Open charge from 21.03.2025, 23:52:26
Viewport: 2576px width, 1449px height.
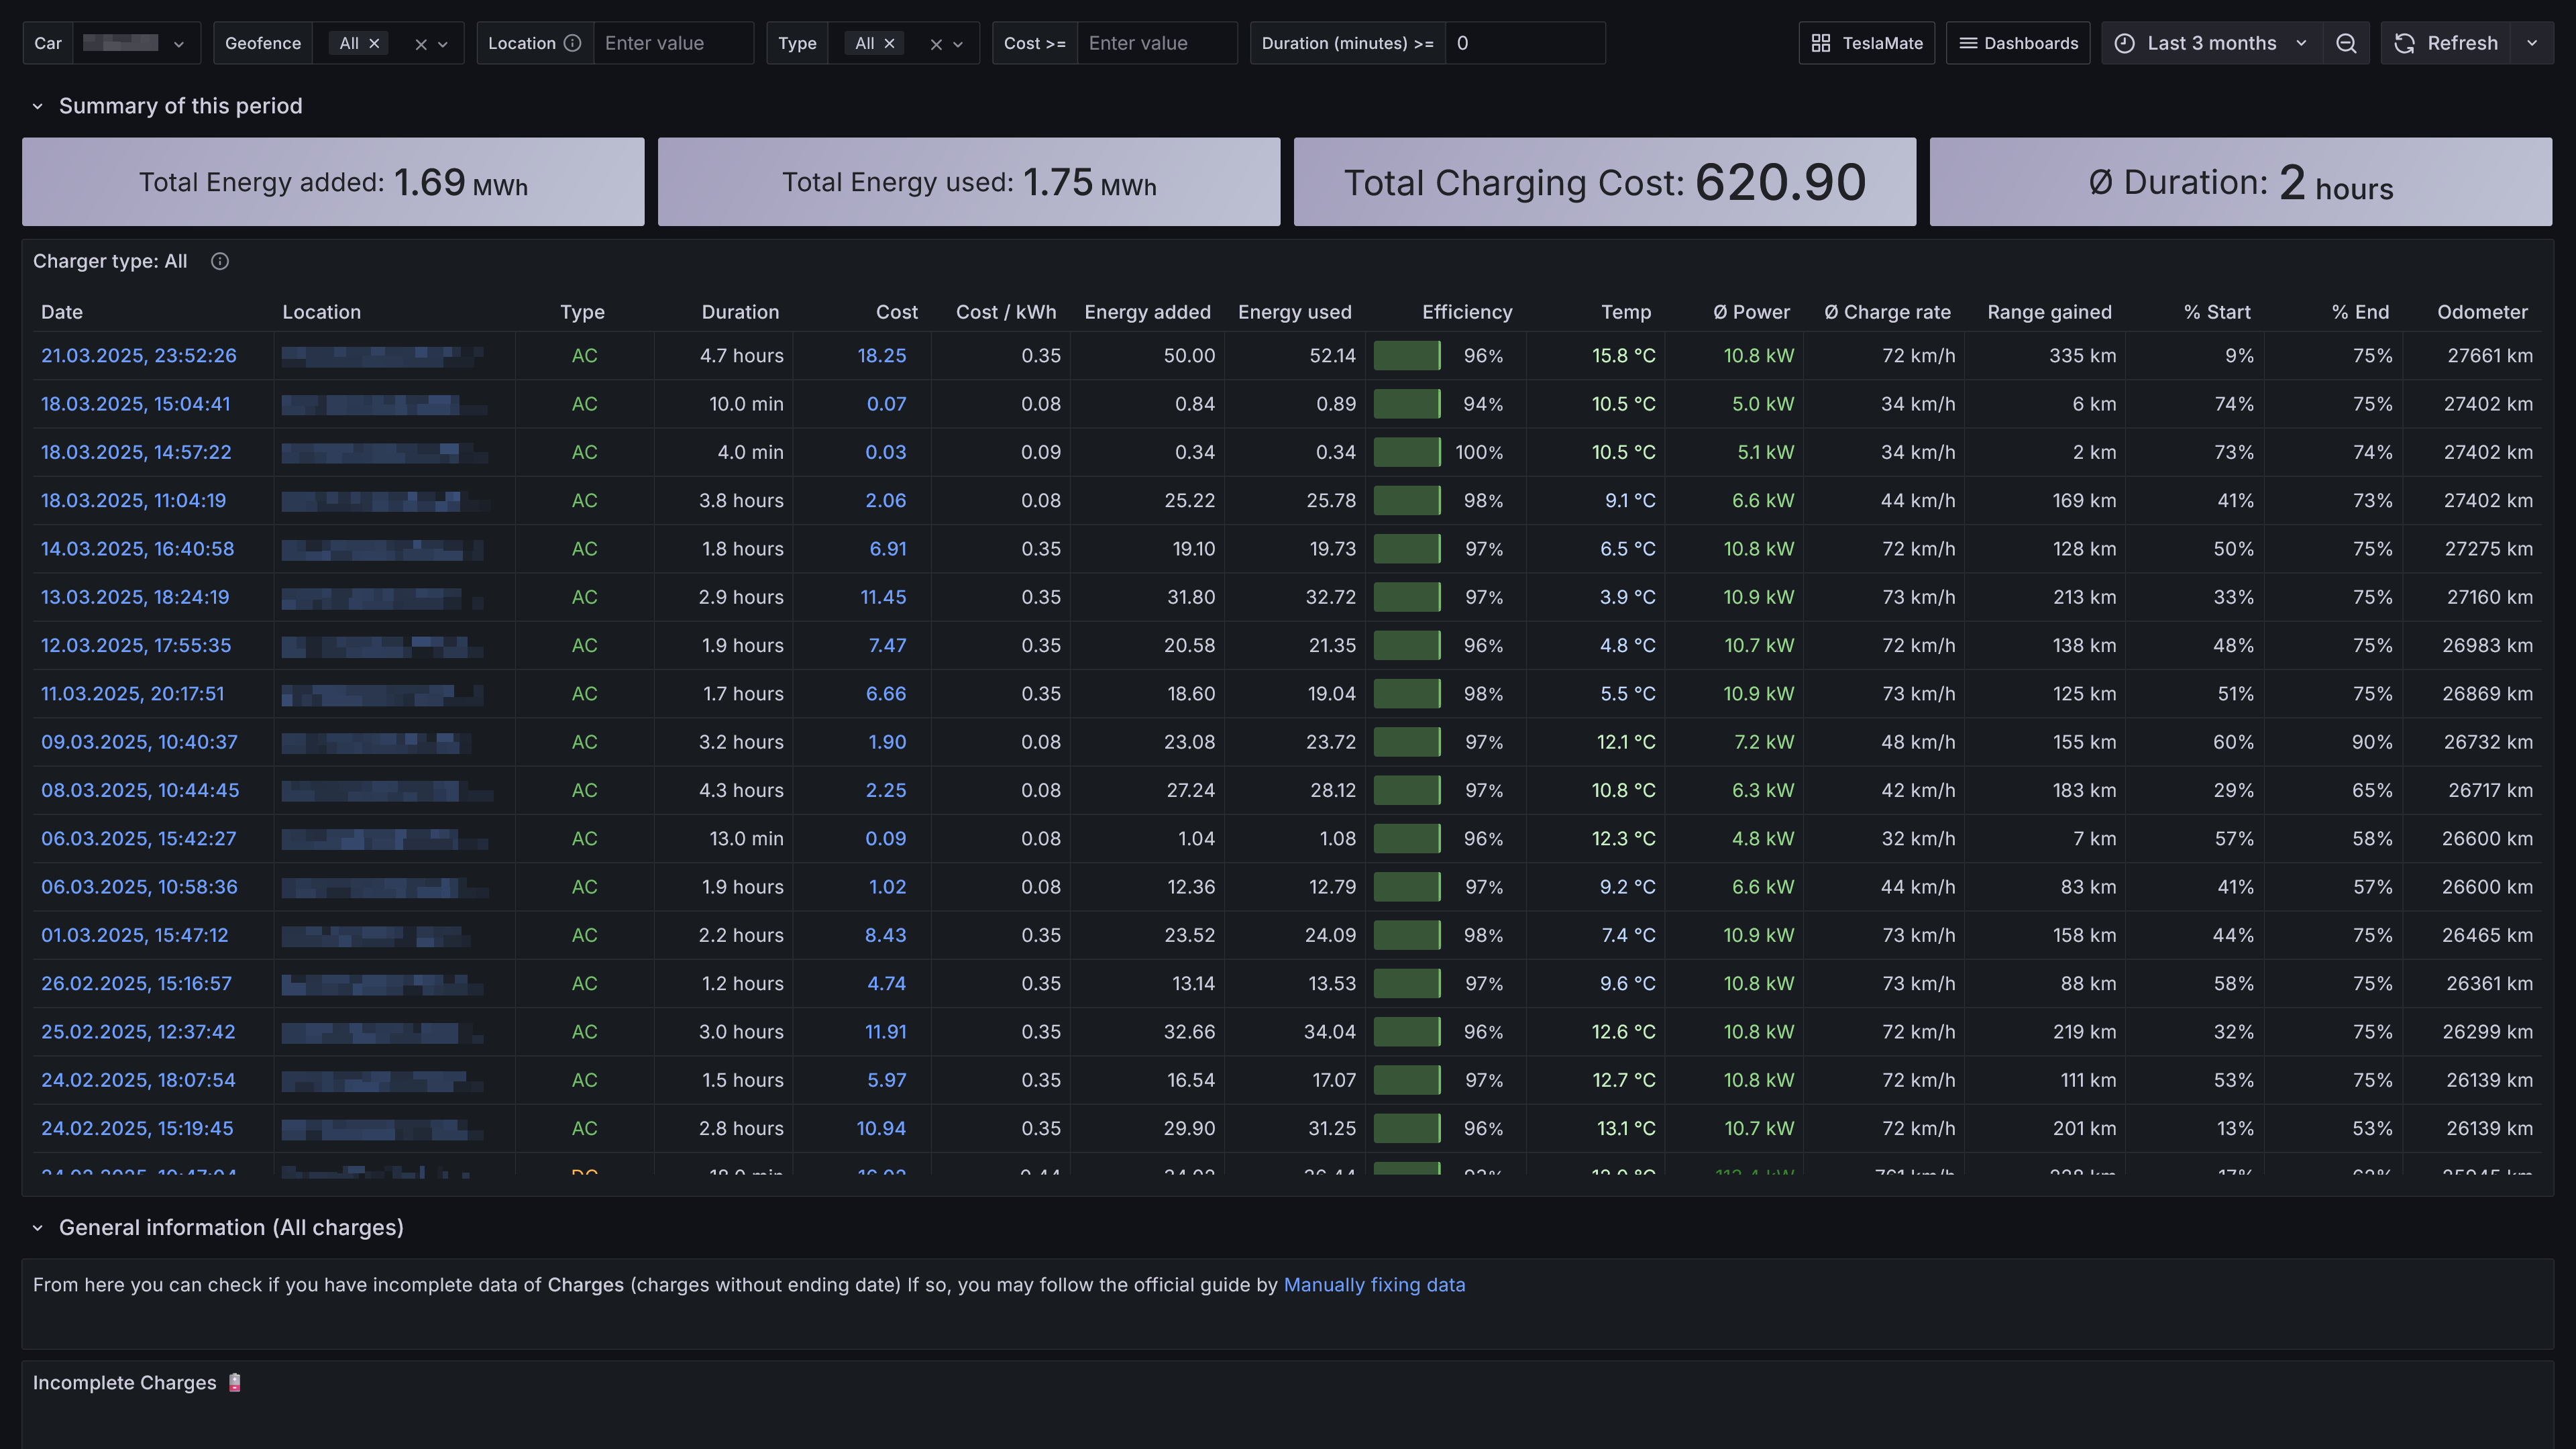coord(139,355)
